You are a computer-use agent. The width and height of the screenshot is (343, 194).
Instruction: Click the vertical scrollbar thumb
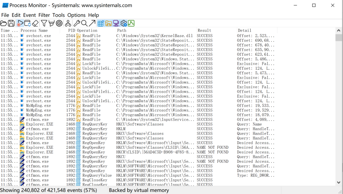[x=339, y=37]
